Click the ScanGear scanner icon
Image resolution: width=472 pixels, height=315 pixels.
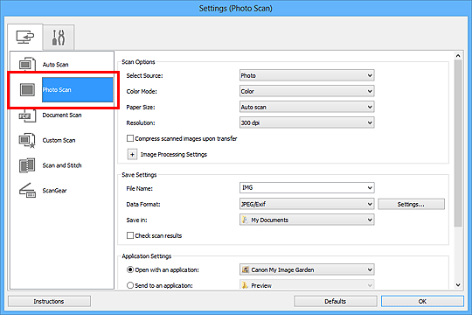[x=27, y=191]
